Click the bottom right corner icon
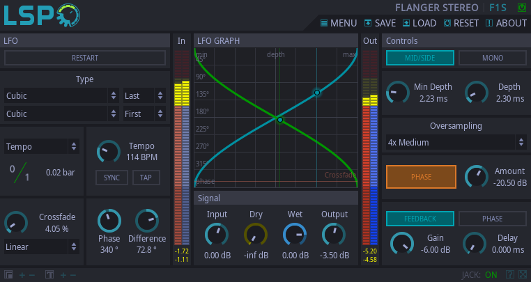Viewport: 531px width, 282px height. (523, 274)
